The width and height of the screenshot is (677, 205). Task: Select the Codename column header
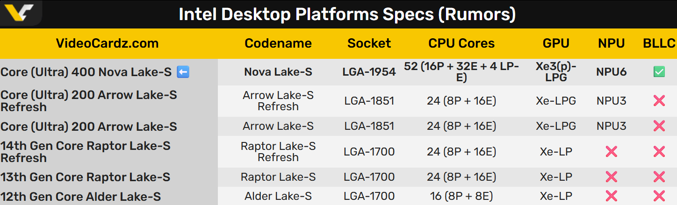(x=278, y=43)
